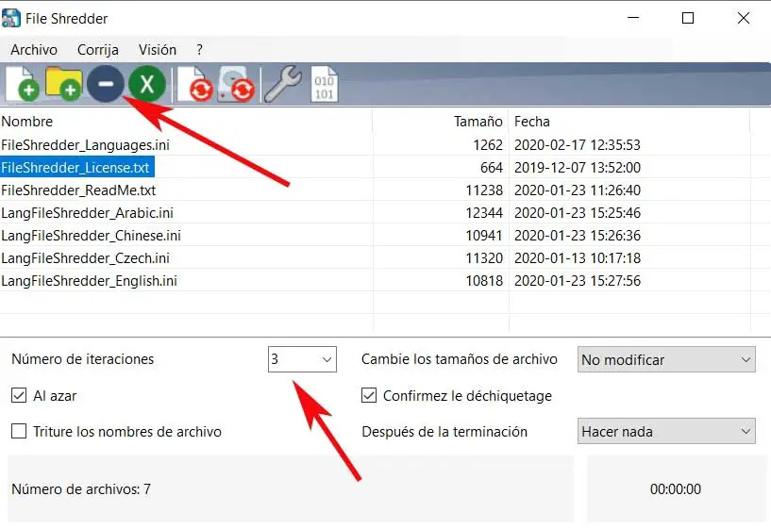The image size is (771, 529).
Task: Click the binary 010 101 file icon
Action: [x=324, y=84]
